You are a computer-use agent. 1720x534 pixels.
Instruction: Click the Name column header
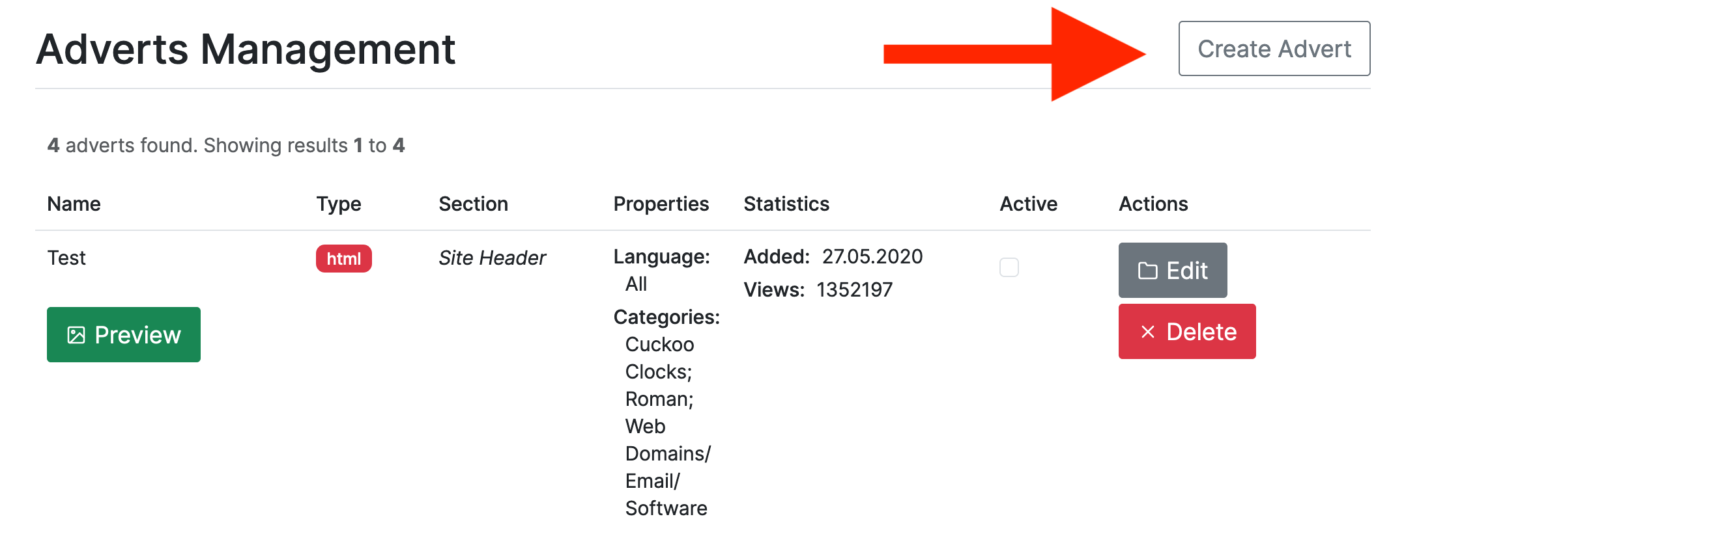74,204
